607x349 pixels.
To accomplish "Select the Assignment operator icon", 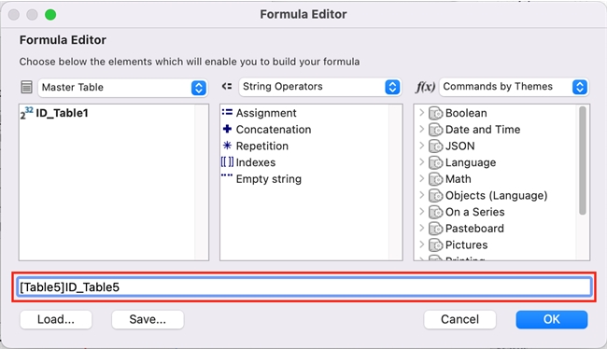I will (227, 113).
